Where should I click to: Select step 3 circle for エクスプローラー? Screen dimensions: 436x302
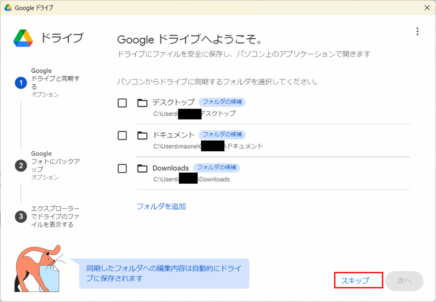point(21,217)
